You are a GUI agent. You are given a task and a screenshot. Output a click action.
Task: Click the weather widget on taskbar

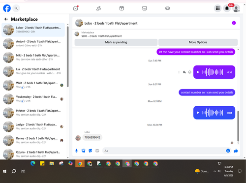tap(202, 171)
